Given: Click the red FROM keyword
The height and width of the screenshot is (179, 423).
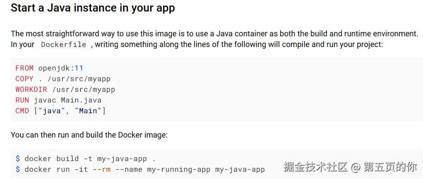Looking at the screenshot, I should tap(24, 68).
